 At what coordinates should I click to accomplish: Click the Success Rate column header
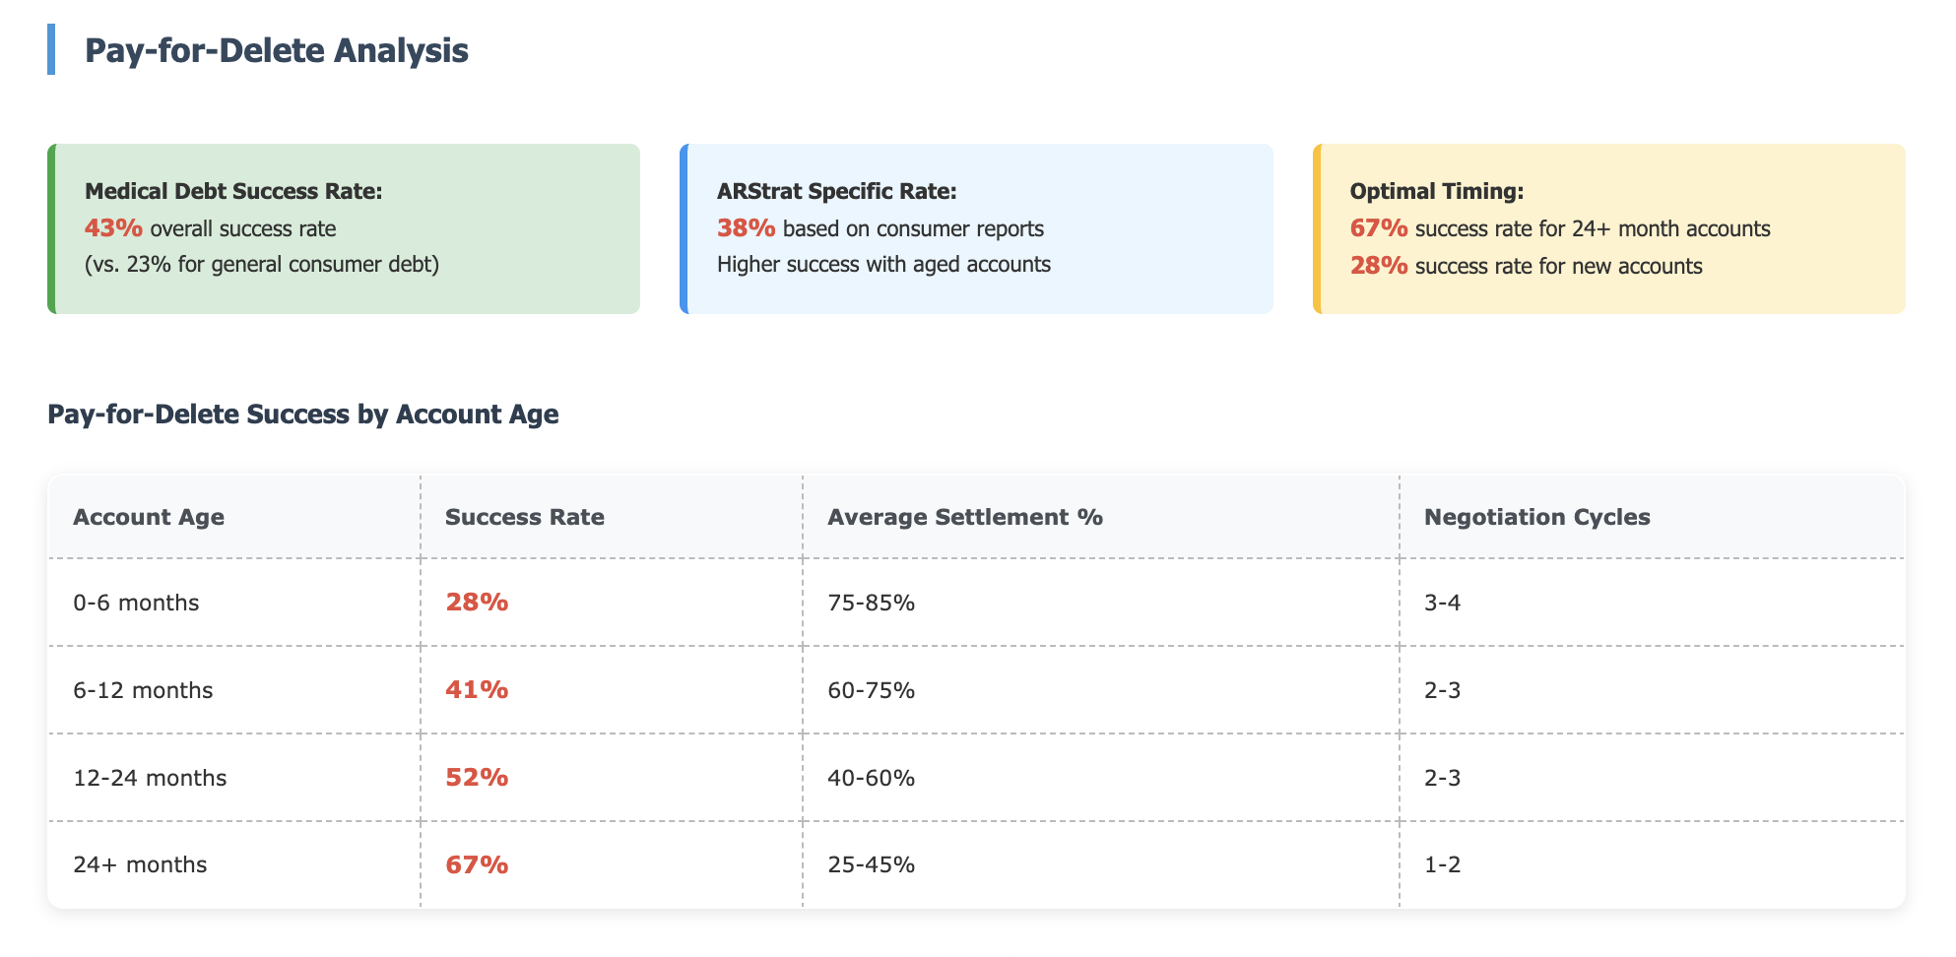pyautogui.click(x=525, y=517)
